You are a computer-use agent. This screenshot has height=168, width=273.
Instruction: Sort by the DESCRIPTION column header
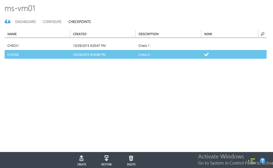149,34
